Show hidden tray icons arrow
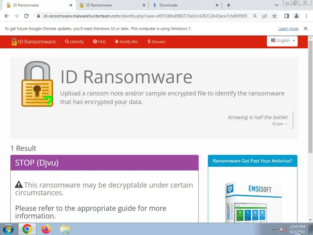313x235 pixels. tap(267, 229)
